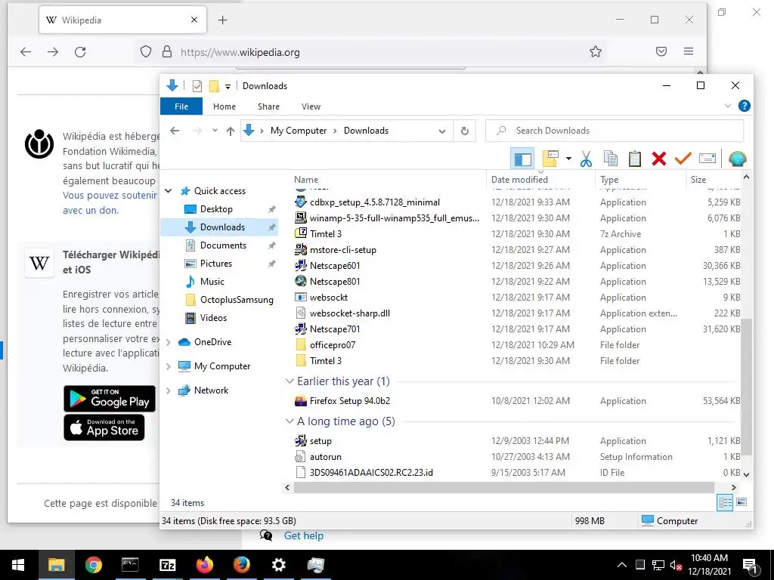Open Explorer Help question mark icon
Image resolution: width=774 pixels, height=580 pixels.
coord(745,106)
